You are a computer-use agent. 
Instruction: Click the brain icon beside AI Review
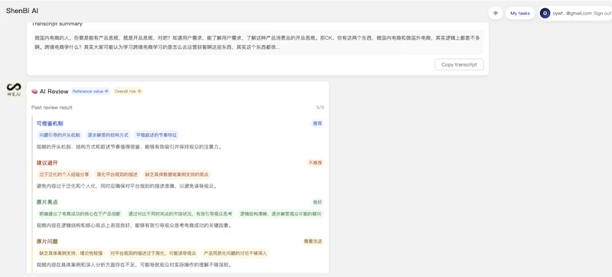[x=34, y=91]
